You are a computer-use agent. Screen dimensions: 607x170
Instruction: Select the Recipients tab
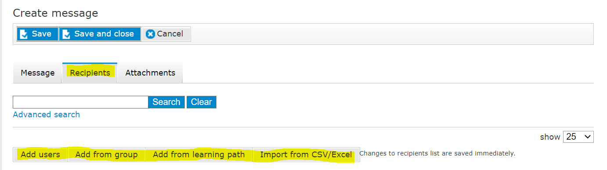click(x=90, y=73)
